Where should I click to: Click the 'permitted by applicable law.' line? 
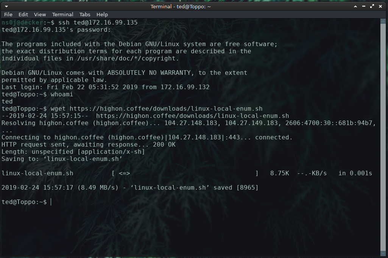(x=54, y=80)
